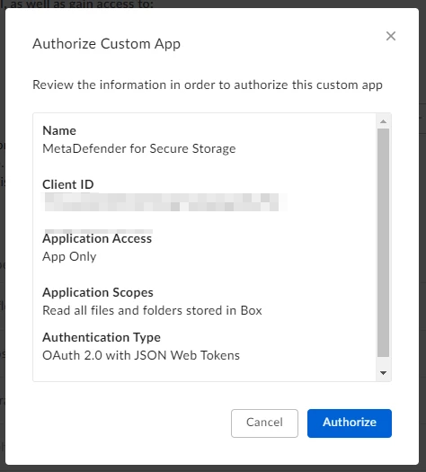Click the MetaDefender for Secure Storage name
This screenshot has width=426, height=472.
(139, 148)
